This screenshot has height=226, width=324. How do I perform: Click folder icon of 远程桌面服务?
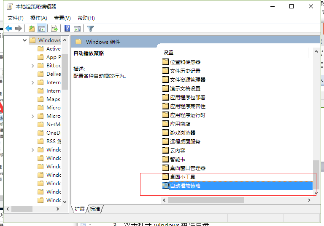[165, 141]
